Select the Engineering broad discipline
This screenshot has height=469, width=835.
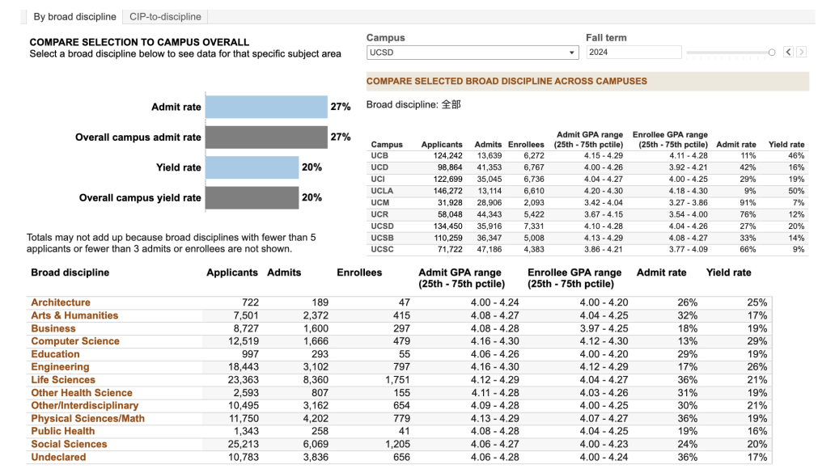pos(60,367)
